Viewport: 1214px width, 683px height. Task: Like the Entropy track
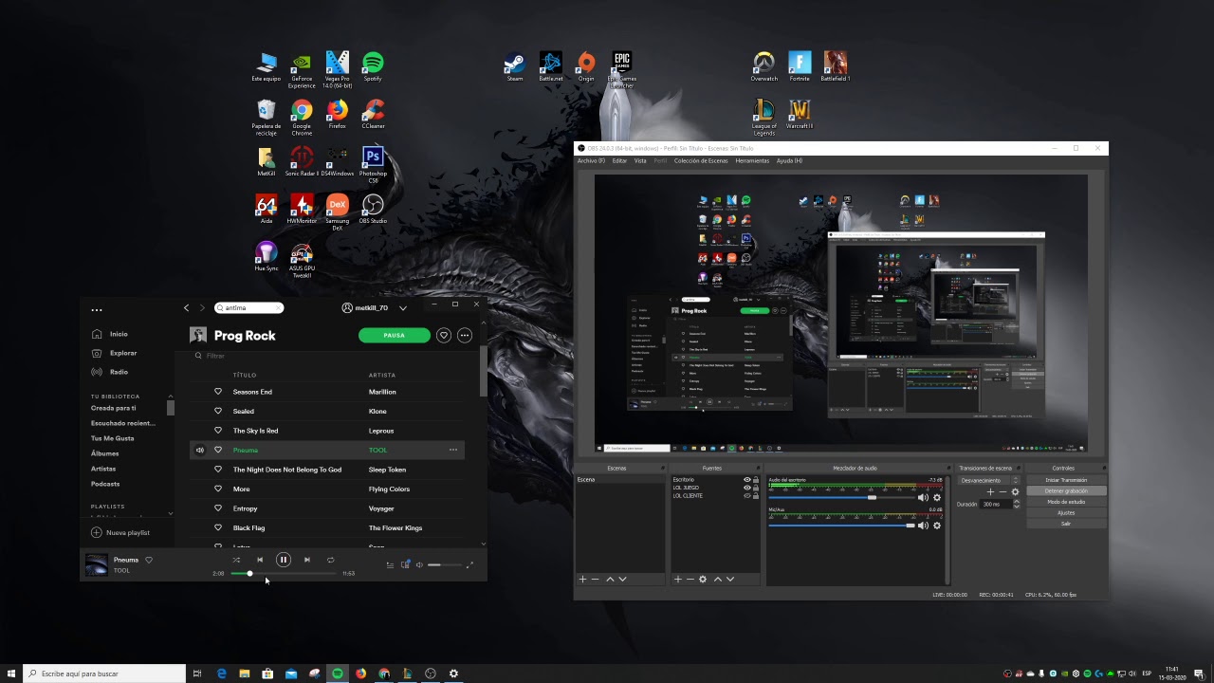[x=218, y=508]
